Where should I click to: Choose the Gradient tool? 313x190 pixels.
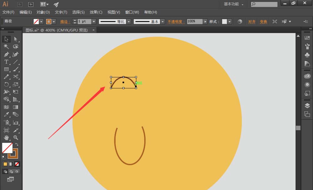[x=16, y=107]
